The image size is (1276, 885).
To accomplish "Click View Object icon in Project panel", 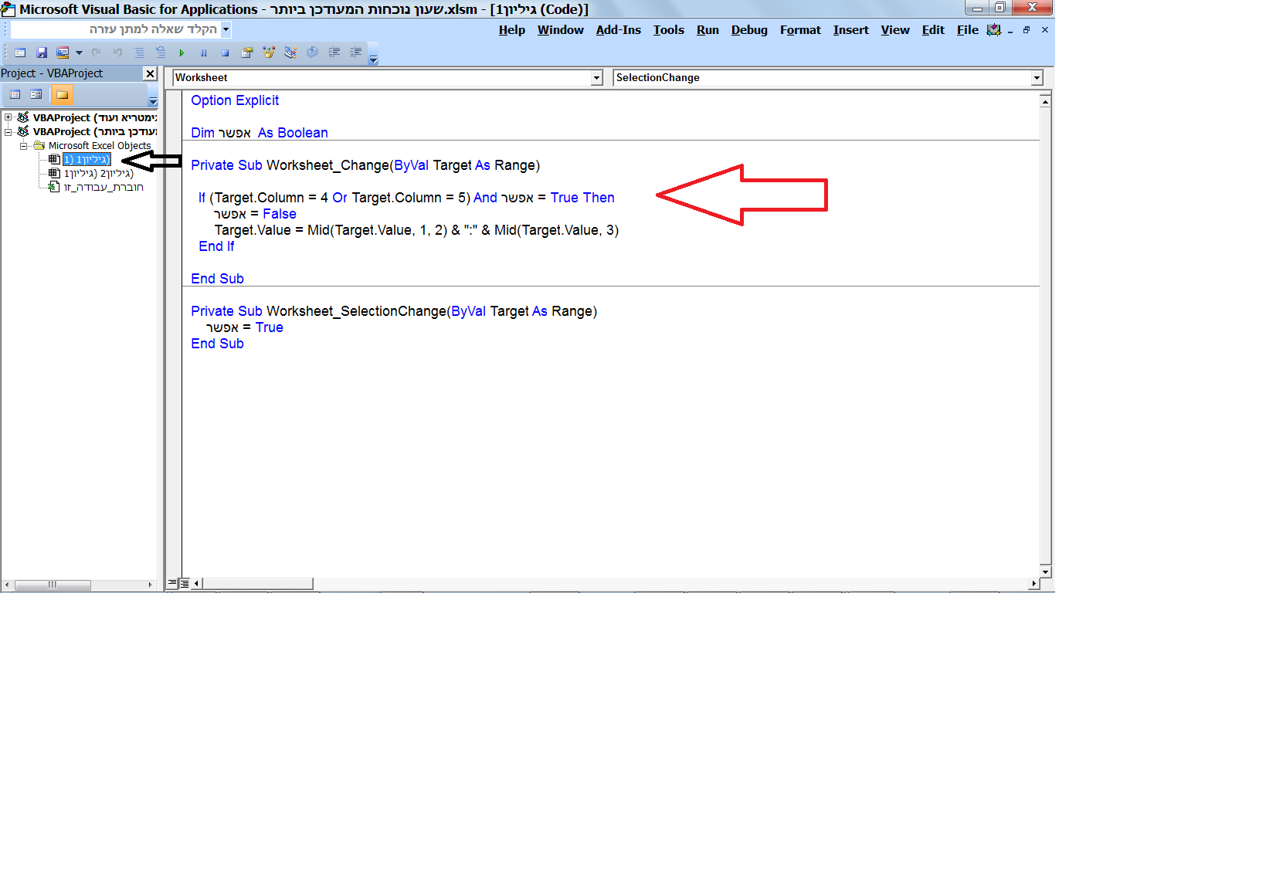I will 36,94.
